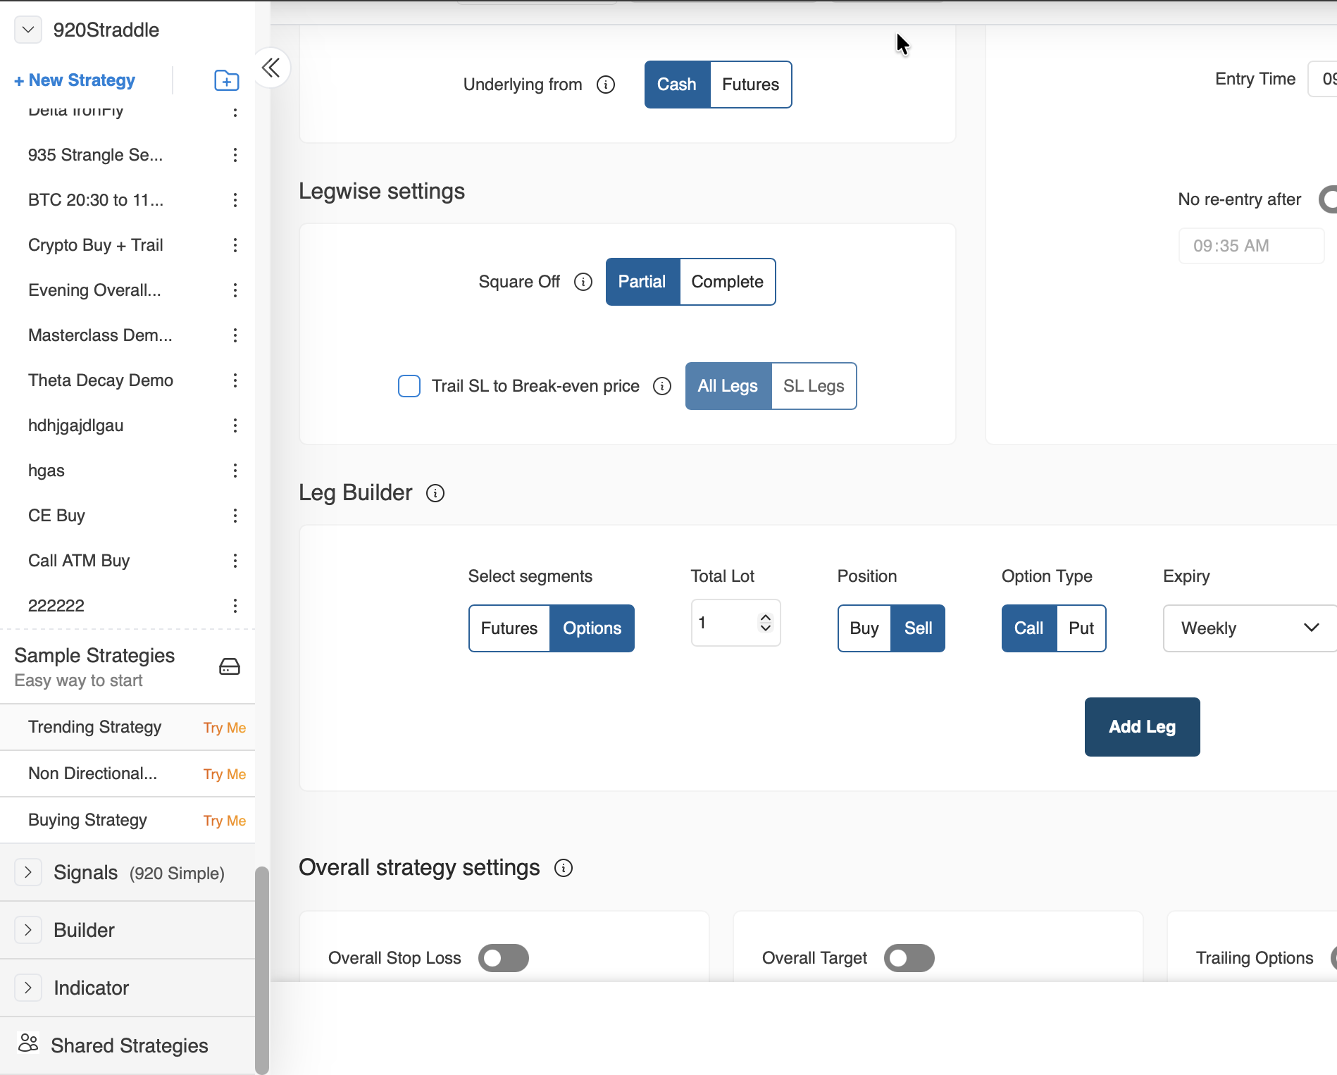Click Overall strategy settings info icon
The width and height of the screenshot is (1337, 1075).
click(x=563, y=868)
